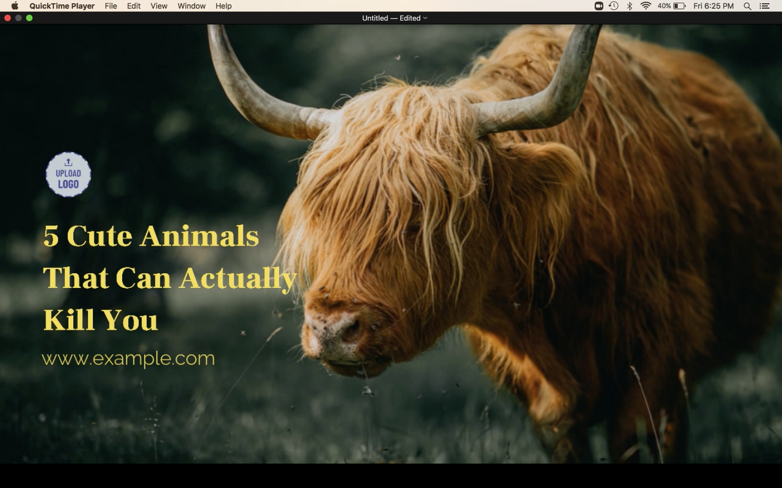Open the QuickTime Player application menu
782x488 pixels.
[x=61, y=6]
